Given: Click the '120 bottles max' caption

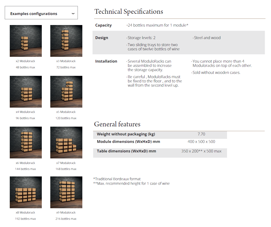Looking at the screenshot, I should [66, 118].
